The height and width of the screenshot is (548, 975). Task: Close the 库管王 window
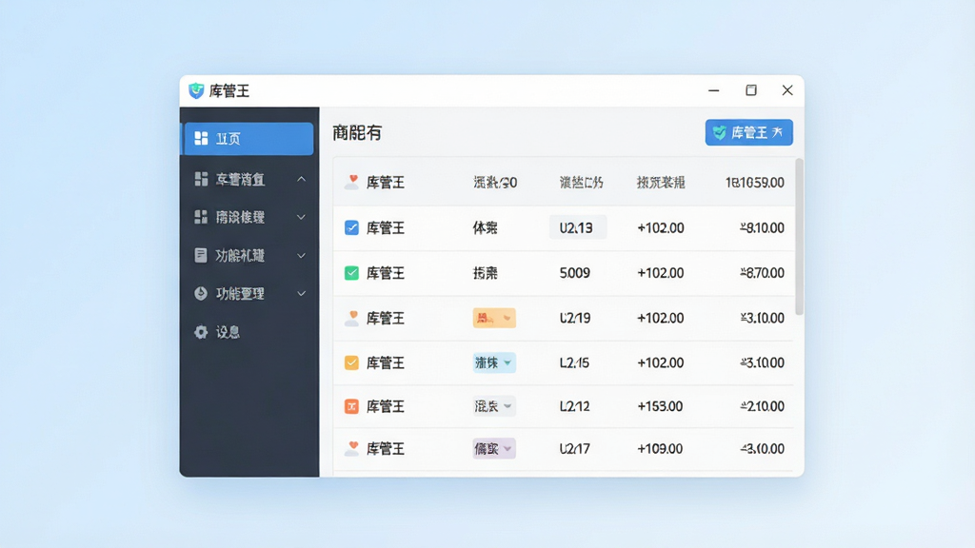[787, 90]
